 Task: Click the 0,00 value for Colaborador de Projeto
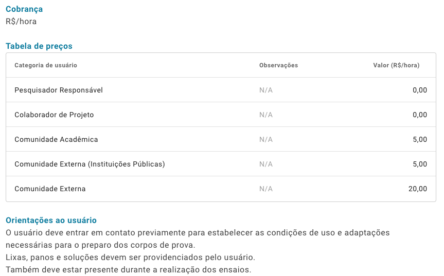tap(420, 115)
